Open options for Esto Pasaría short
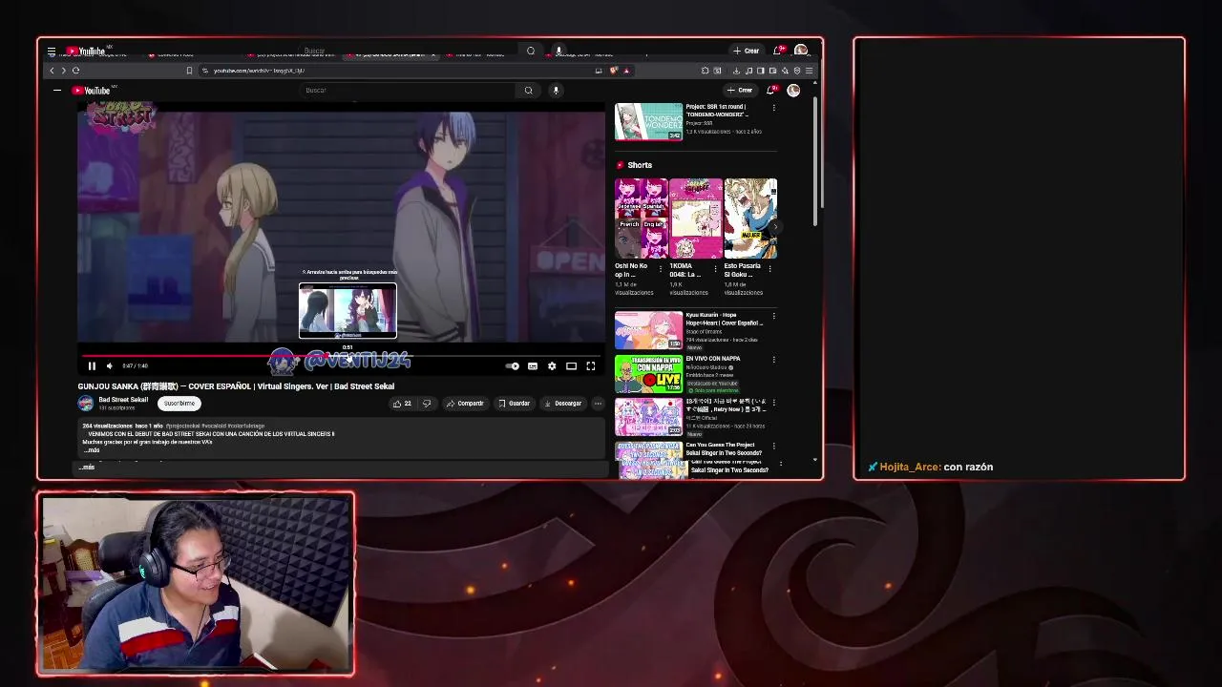 click(x=769, y=269)
